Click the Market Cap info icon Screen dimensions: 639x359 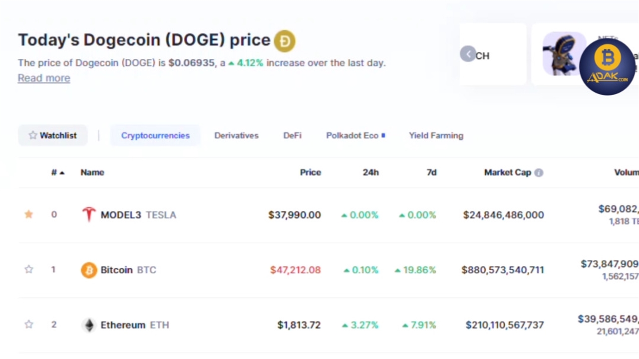(539, 173)
